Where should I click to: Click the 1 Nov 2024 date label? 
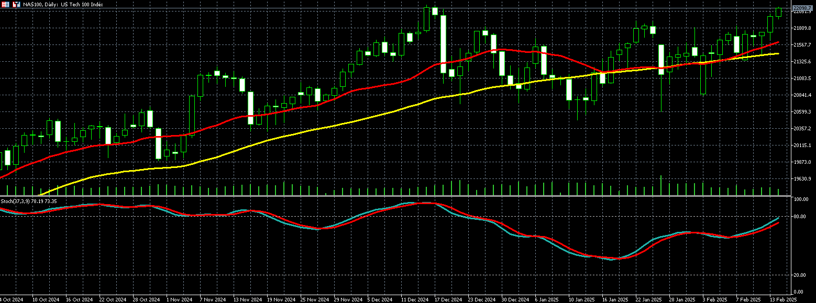(179, 300)
